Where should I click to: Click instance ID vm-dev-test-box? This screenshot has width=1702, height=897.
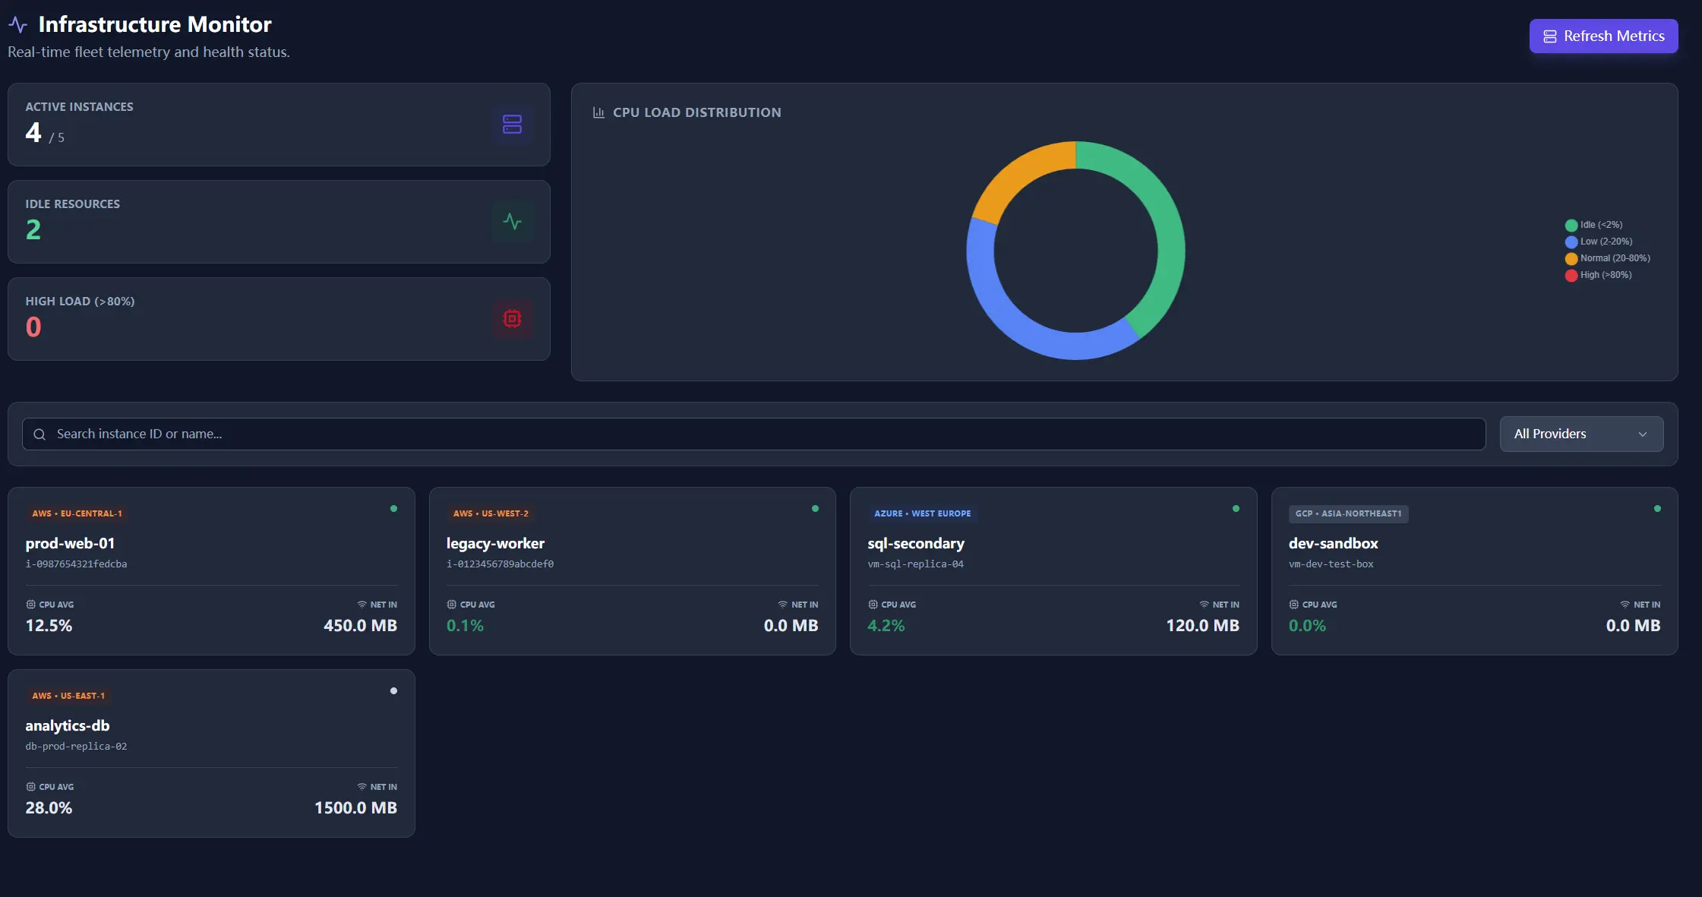(1331, 564)
